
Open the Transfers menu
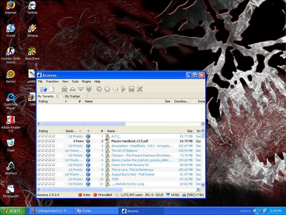(52, 82)
